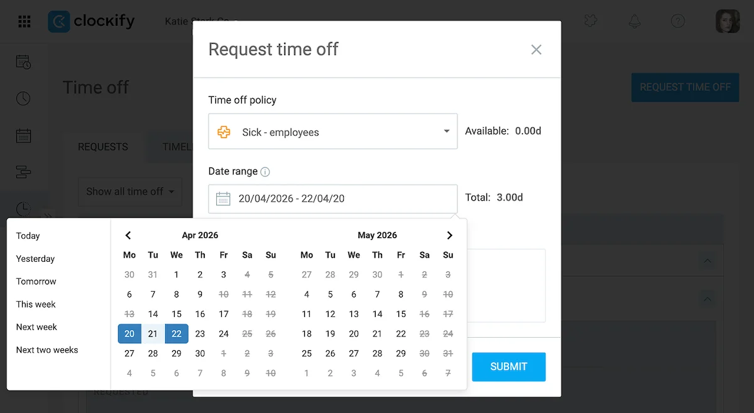Advance to the next month with the chevron

point(449,235)
